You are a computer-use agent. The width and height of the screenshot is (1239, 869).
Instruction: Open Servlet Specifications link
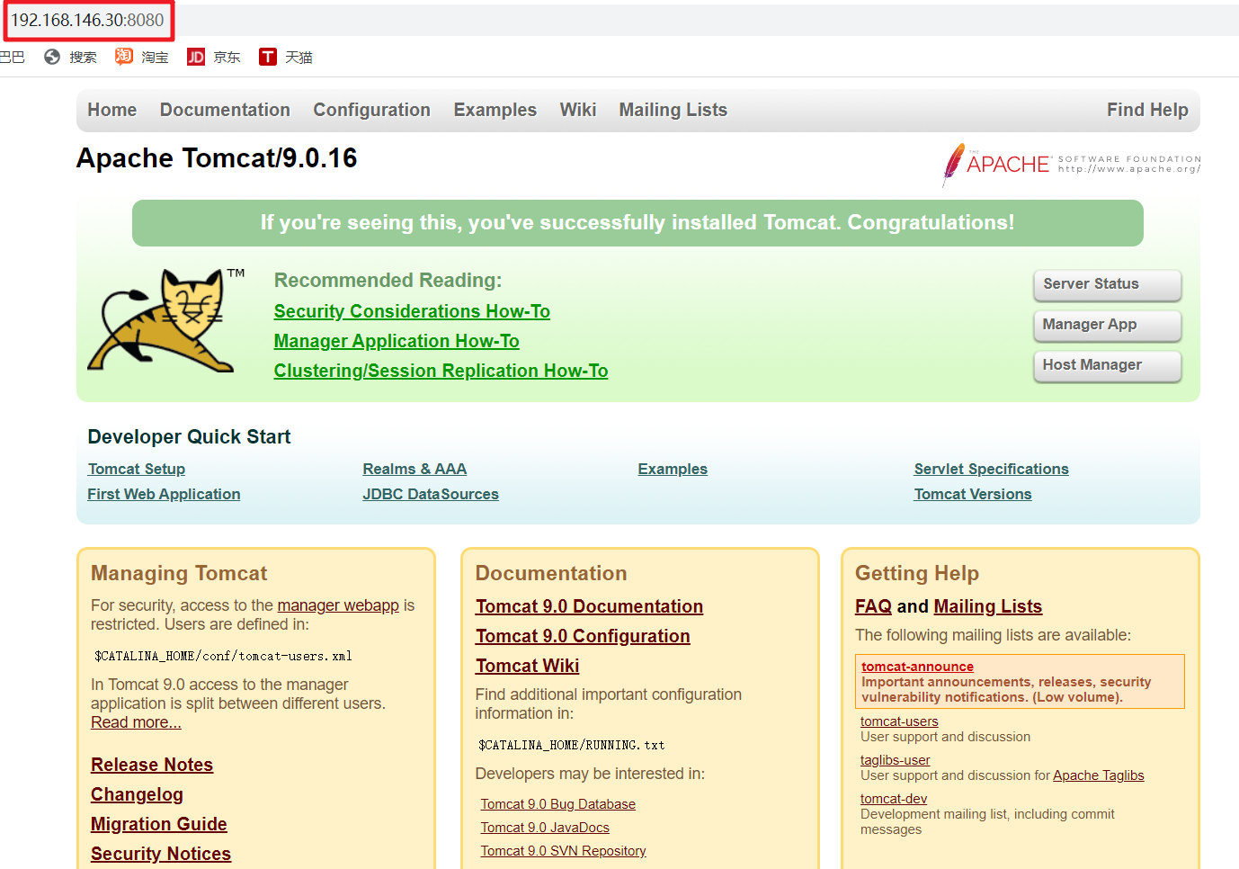992,469
